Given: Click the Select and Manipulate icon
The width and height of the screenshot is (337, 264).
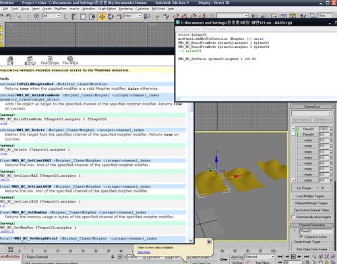Looking at the screenshot, I should coord(157,16).
